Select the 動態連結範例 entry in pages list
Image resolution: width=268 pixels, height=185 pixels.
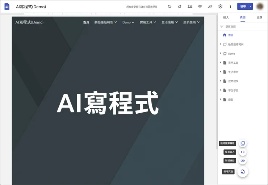[x=236, y=45]
